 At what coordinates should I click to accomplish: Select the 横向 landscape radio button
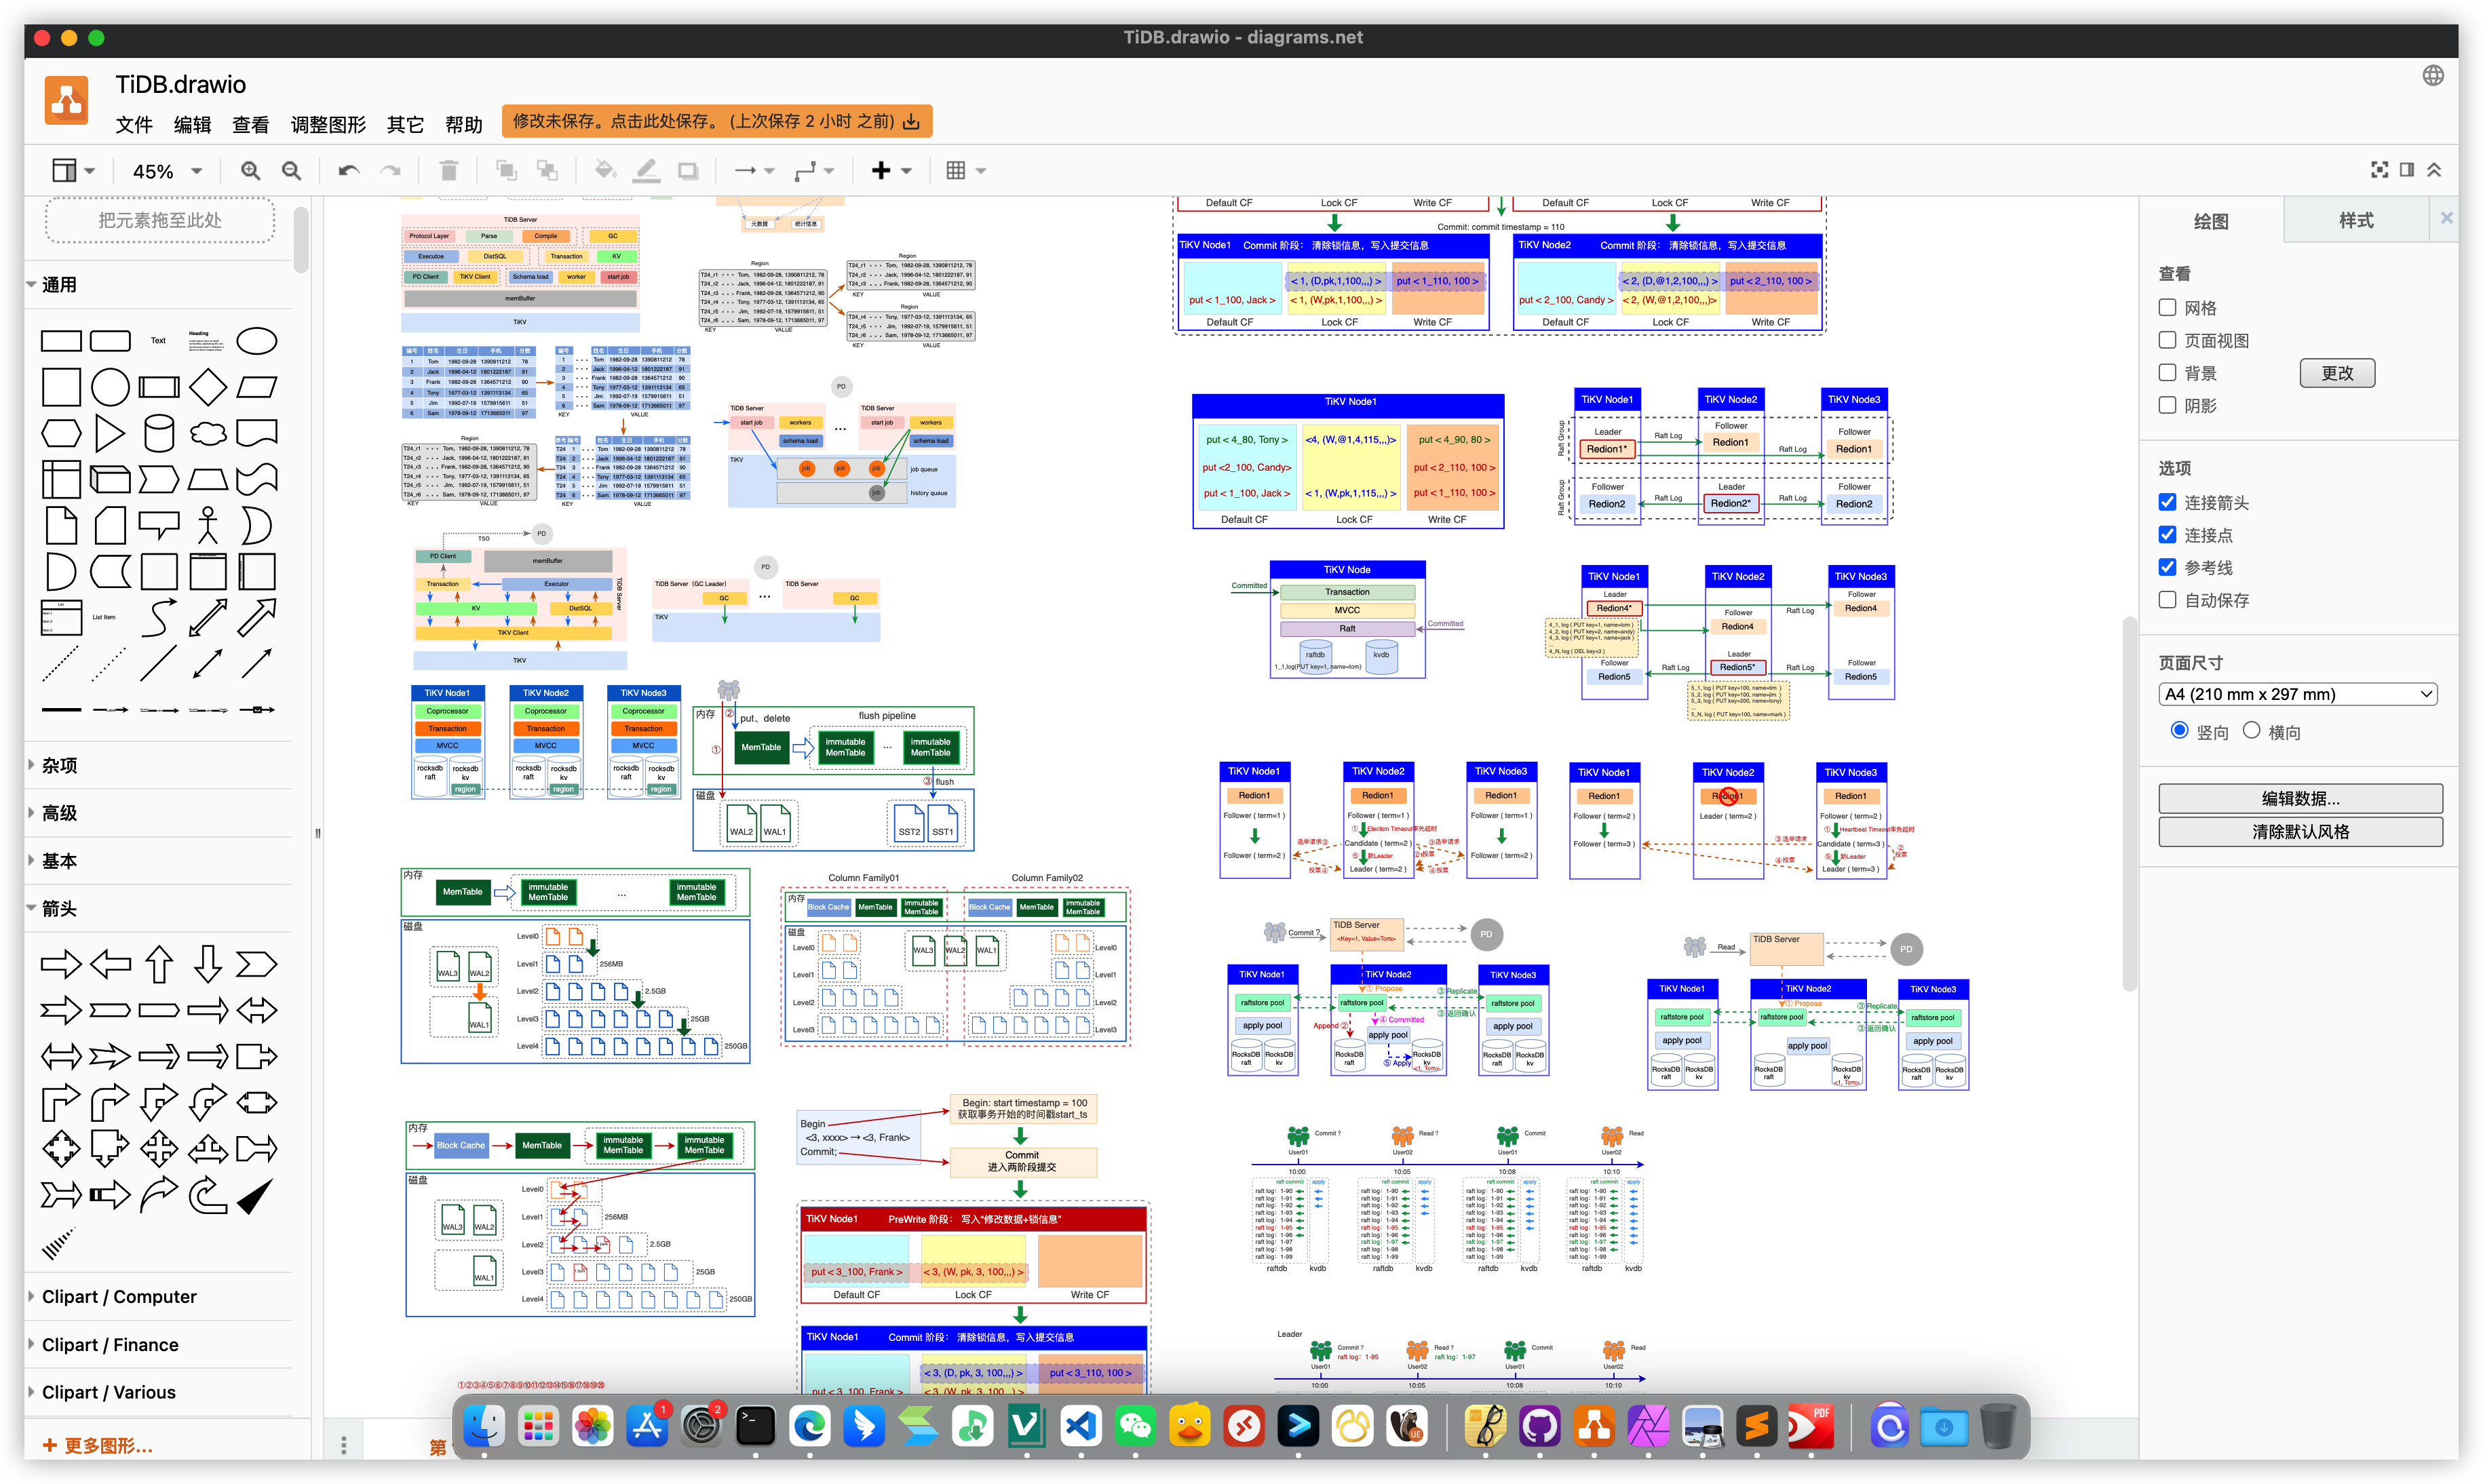click(2251, 731)
